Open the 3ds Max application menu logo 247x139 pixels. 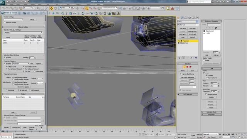click(3, 3)
